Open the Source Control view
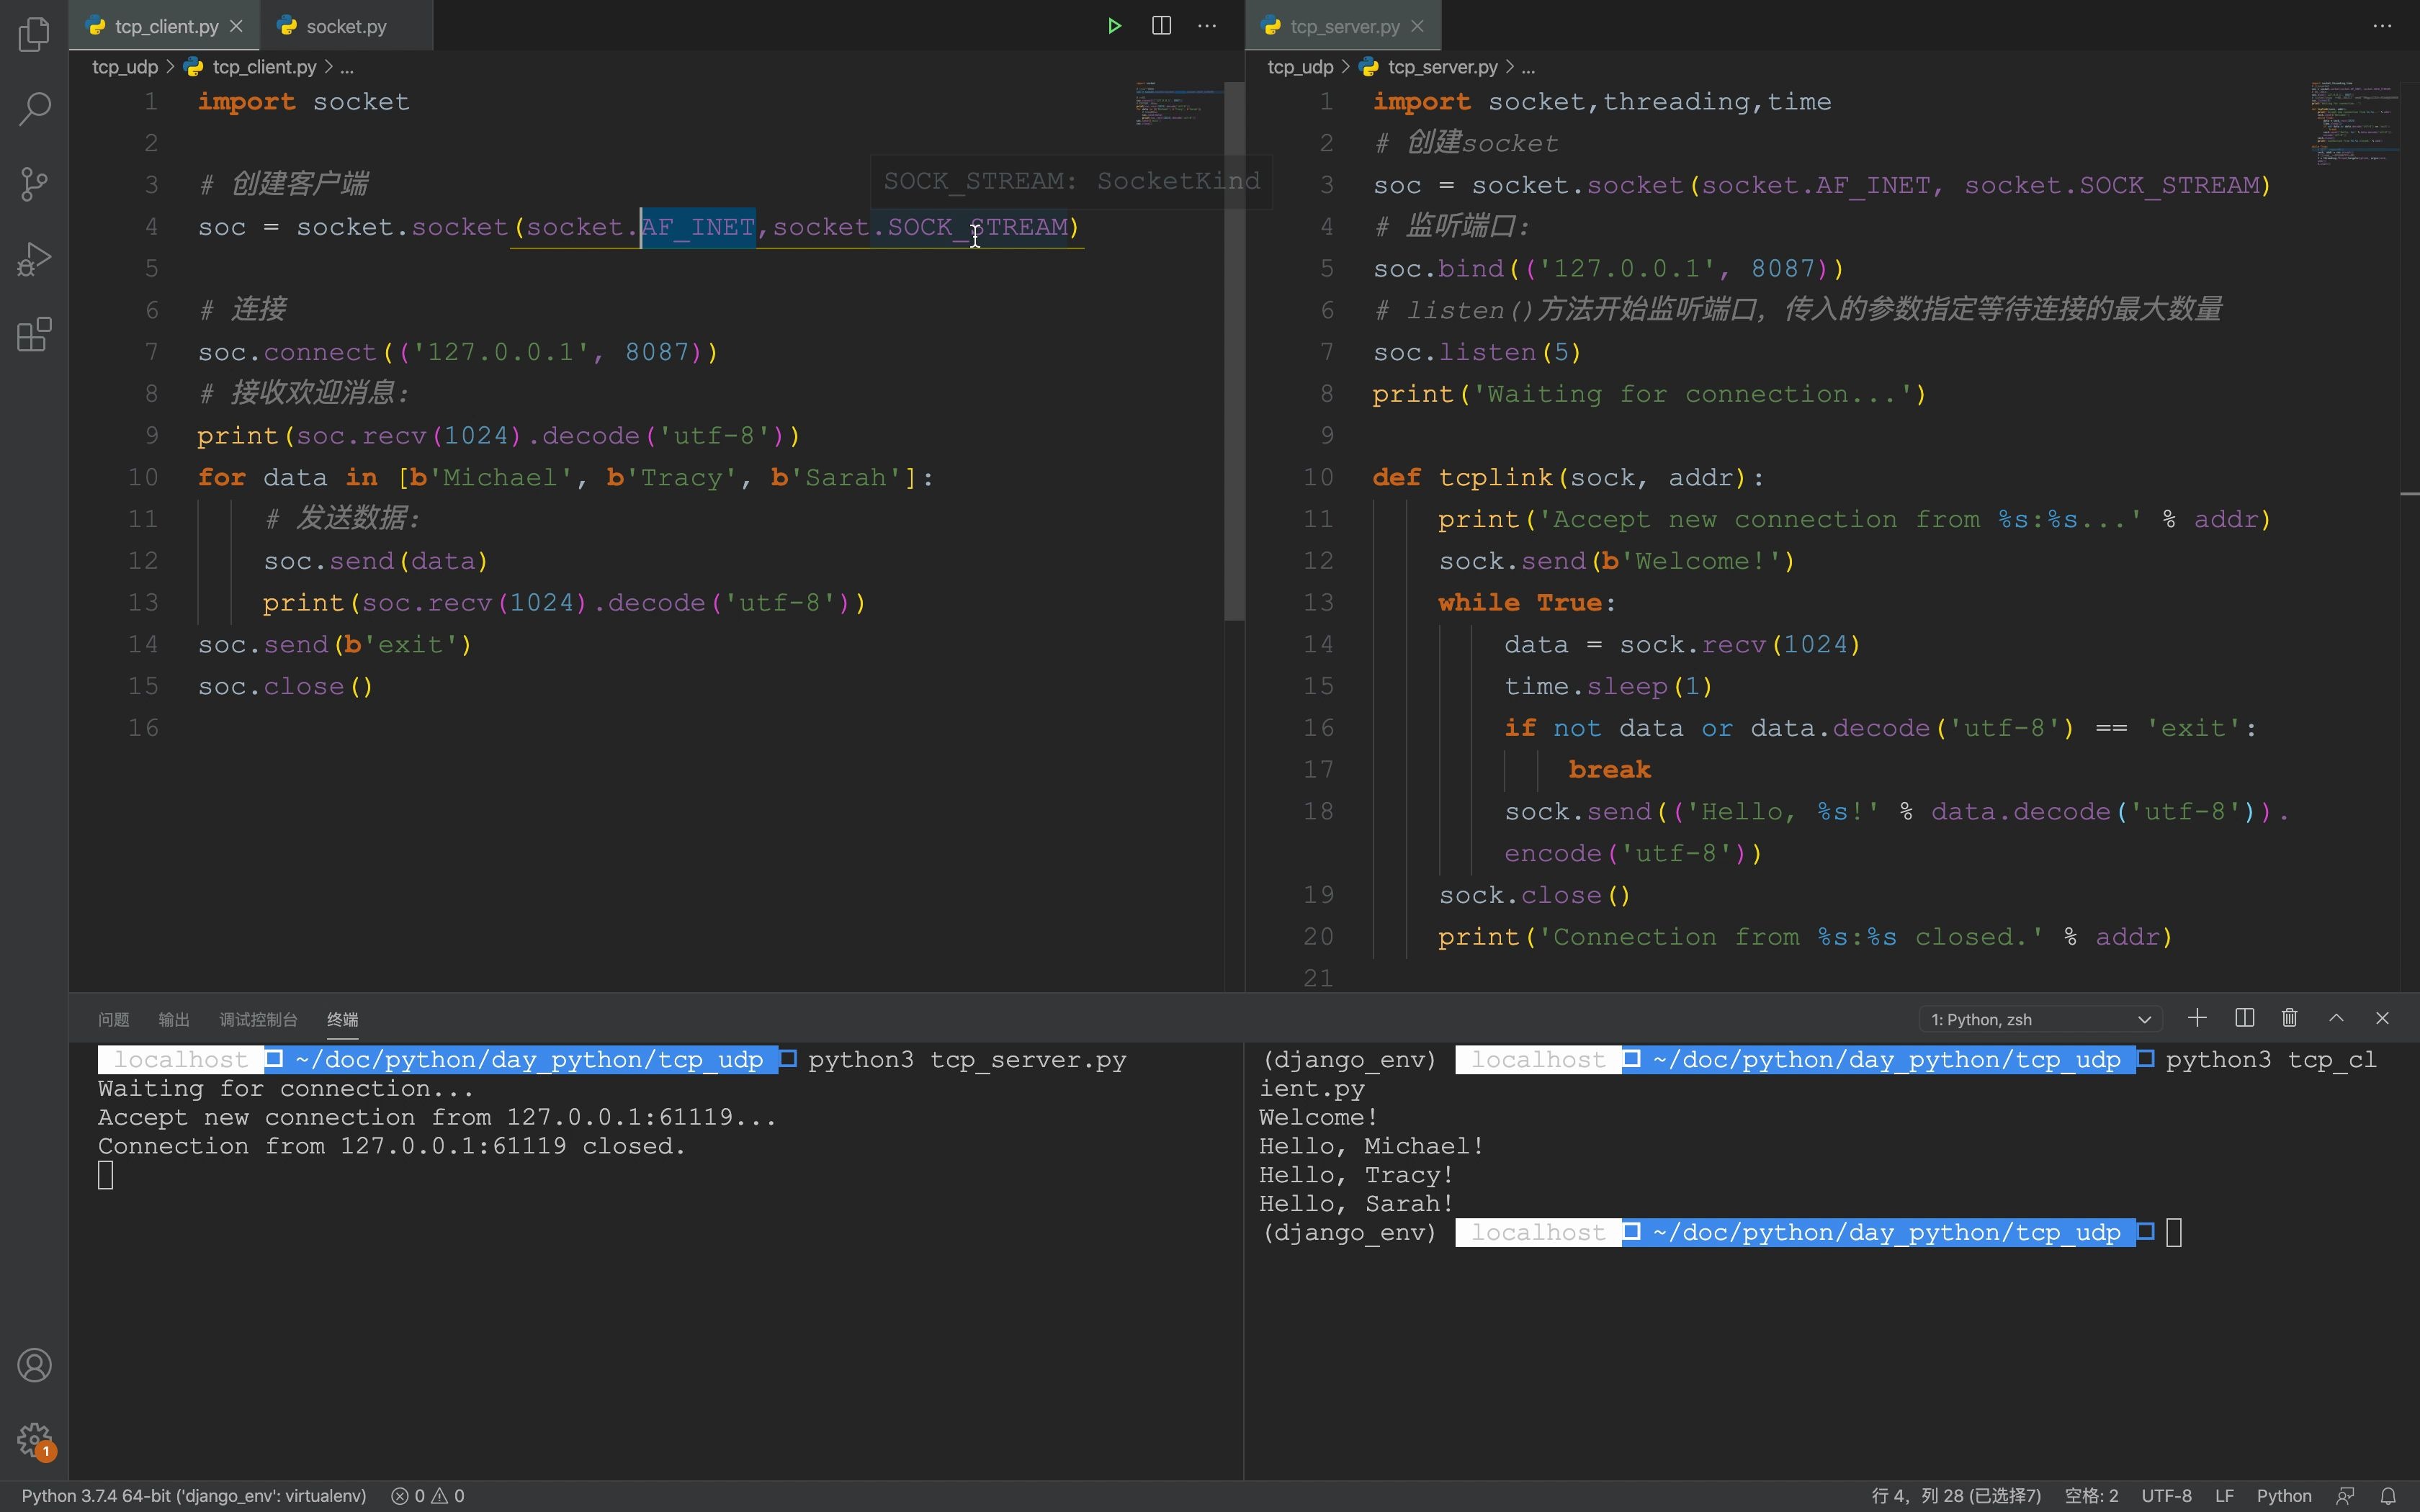 click(34, 184)
